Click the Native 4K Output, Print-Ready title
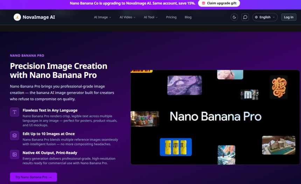This screenshot has width=301, height=184. (50, 153)
